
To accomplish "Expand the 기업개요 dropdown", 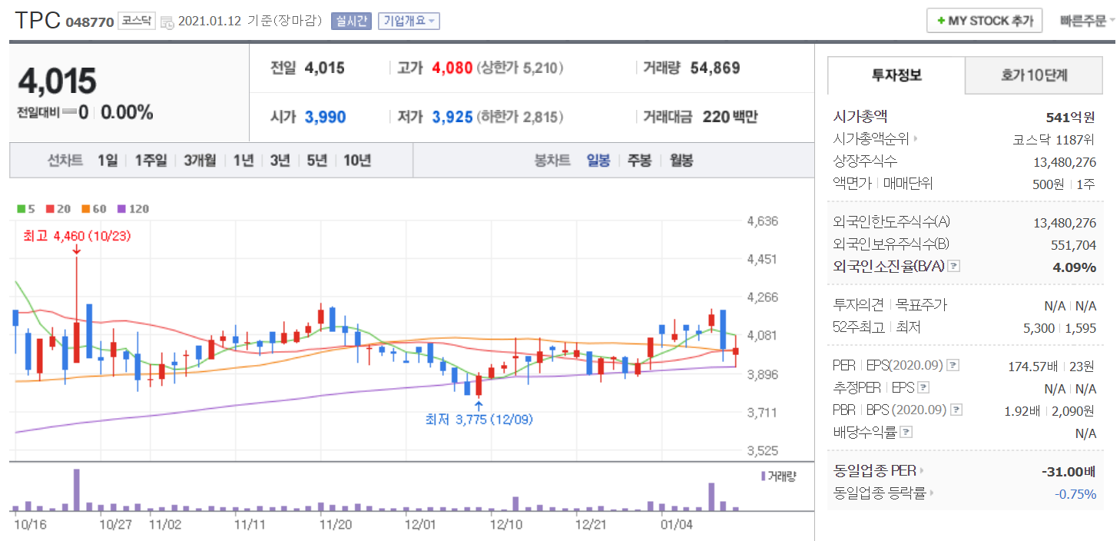I will (x=409, y=22).
